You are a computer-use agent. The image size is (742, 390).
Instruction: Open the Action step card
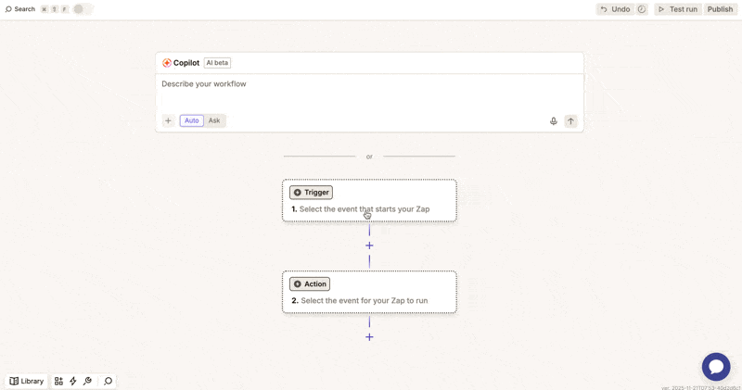[x=369, y=293]
